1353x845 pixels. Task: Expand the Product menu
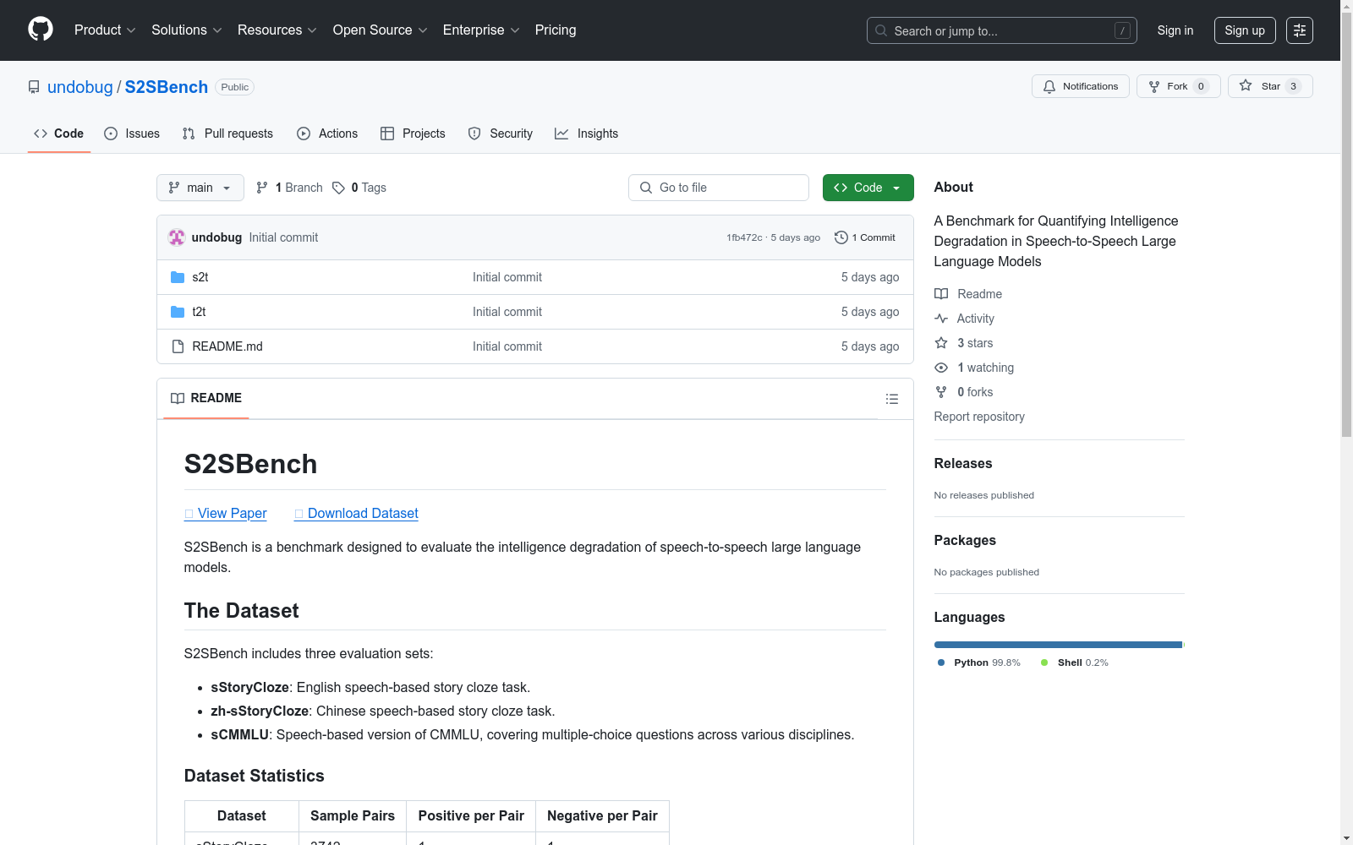105,30
